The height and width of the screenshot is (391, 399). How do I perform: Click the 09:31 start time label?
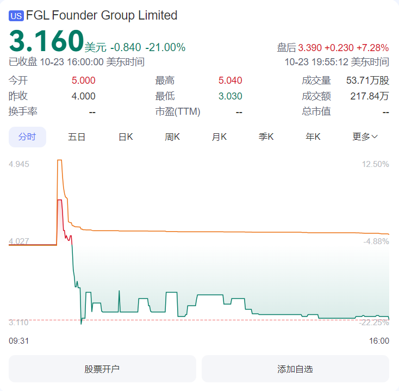(x=18, y=341)
